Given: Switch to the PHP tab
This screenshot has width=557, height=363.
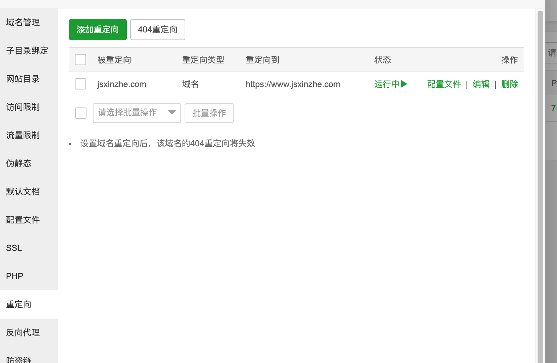Looking at the screenshot, I should (x=29, y=276).
